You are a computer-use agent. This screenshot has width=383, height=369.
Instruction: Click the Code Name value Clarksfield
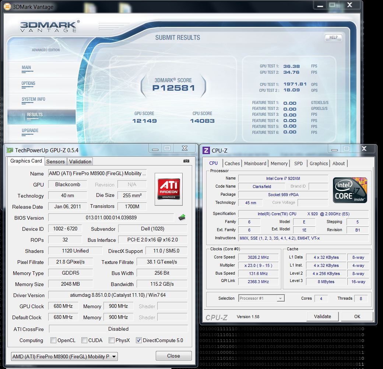point(261,186)
